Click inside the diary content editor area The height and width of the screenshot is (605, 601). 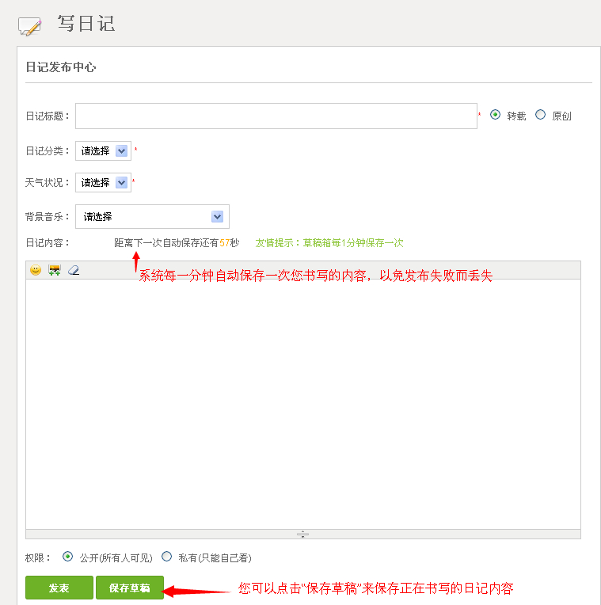point(302,404)
